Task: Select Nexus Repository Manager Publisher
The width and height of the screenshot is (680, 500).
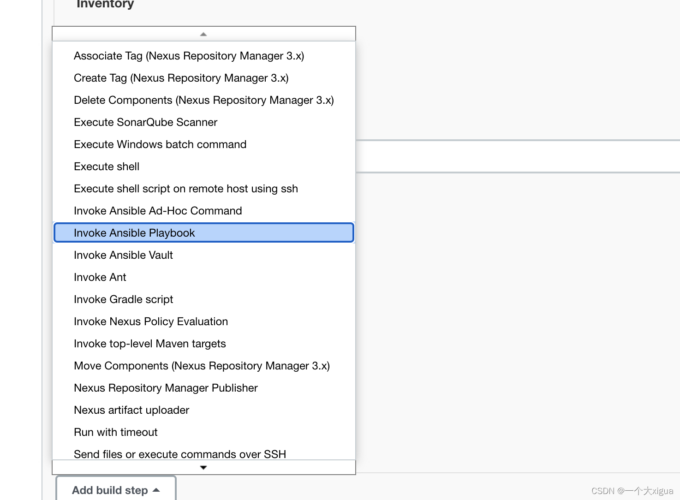Action: (x=166, y=387)
